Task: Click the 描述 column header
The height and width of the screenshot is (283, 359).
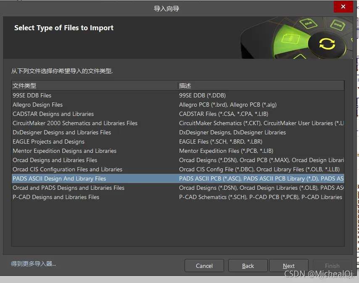Action: (x=261, y=86)
